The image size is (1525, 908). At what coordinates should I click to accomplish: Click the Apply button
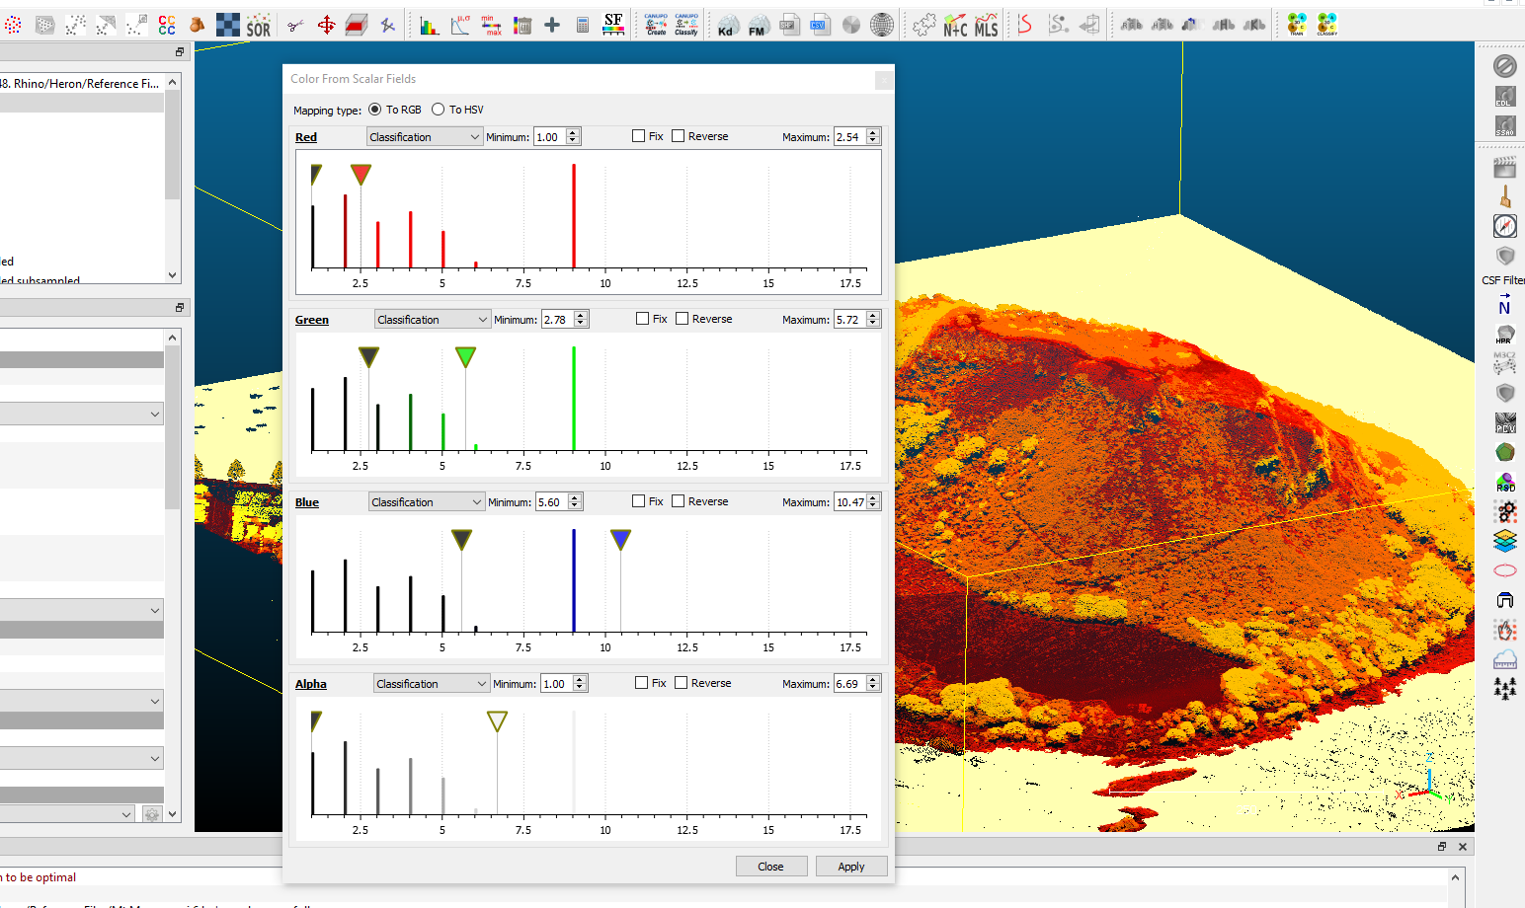(x=850, y=867)
